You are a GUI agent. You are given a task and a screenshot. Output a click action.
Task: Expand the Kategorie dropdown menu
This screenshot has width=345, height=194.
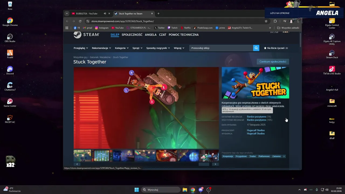tap(122, 48)
